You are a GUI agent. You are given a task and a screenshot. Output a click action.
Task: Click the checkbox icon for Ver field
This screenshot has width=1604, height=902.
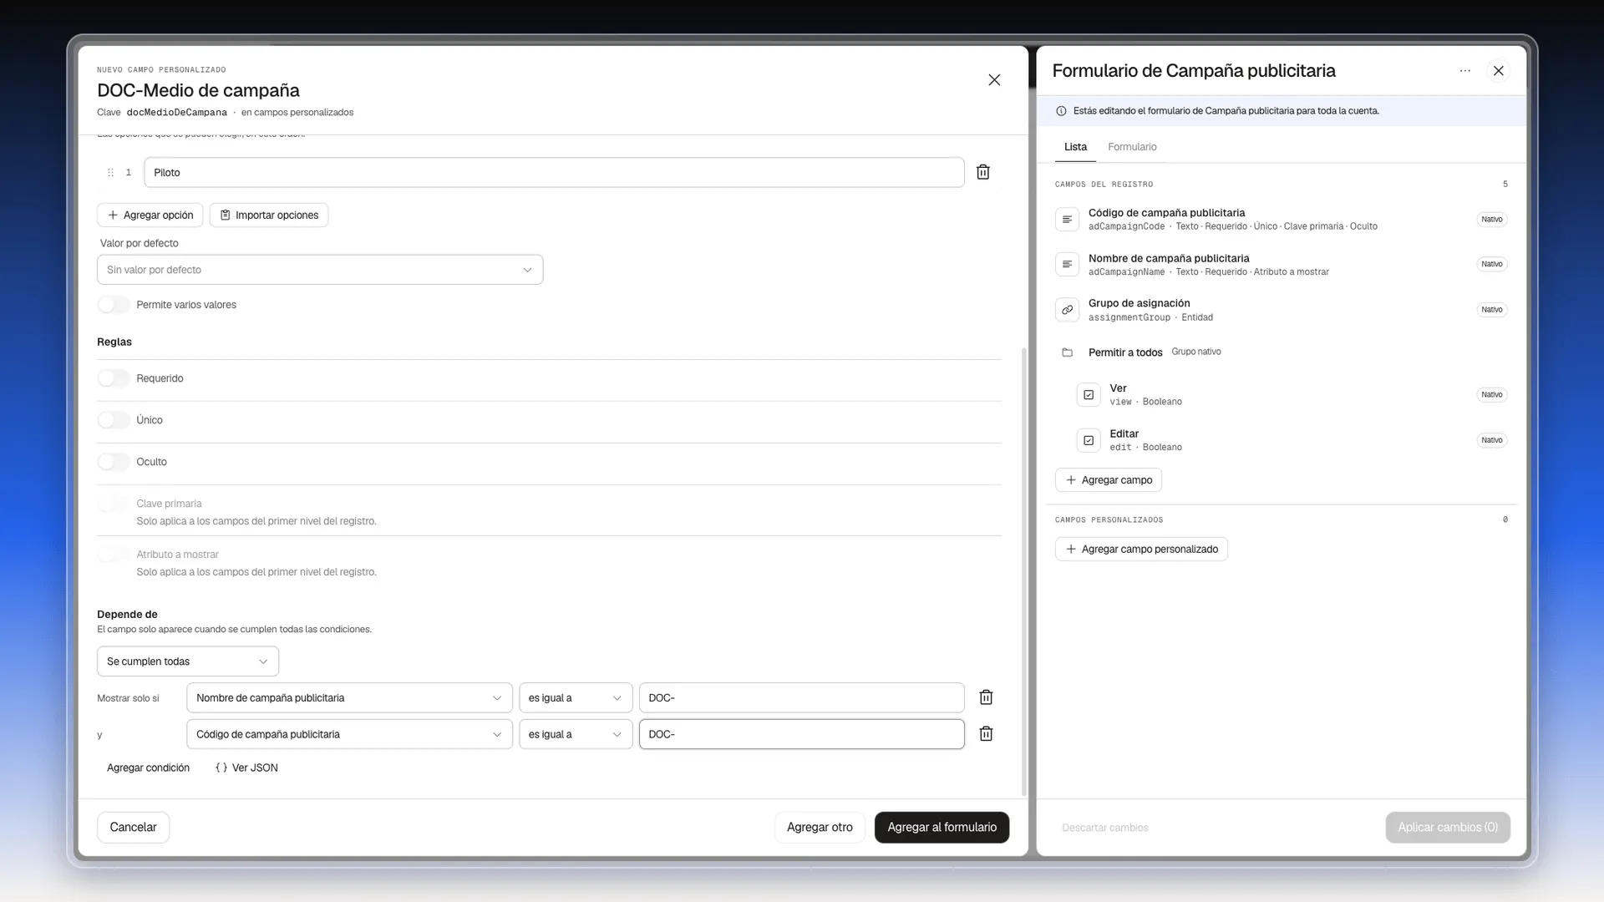click(1089, 395)
